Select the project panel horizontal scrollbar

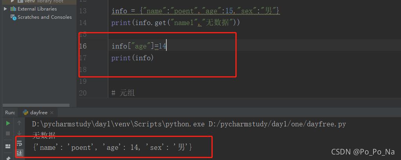(36, 105)
